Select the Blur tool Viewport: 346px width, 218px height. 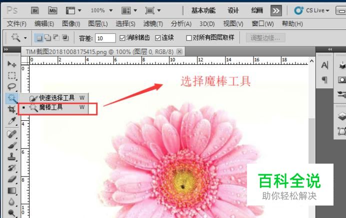(11, 202)
